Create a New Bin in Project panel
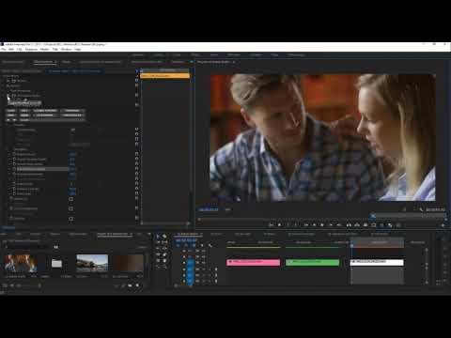 [130, 285]
